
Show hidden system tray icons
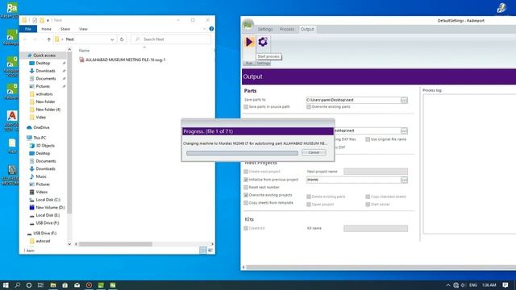pos(448,285)
